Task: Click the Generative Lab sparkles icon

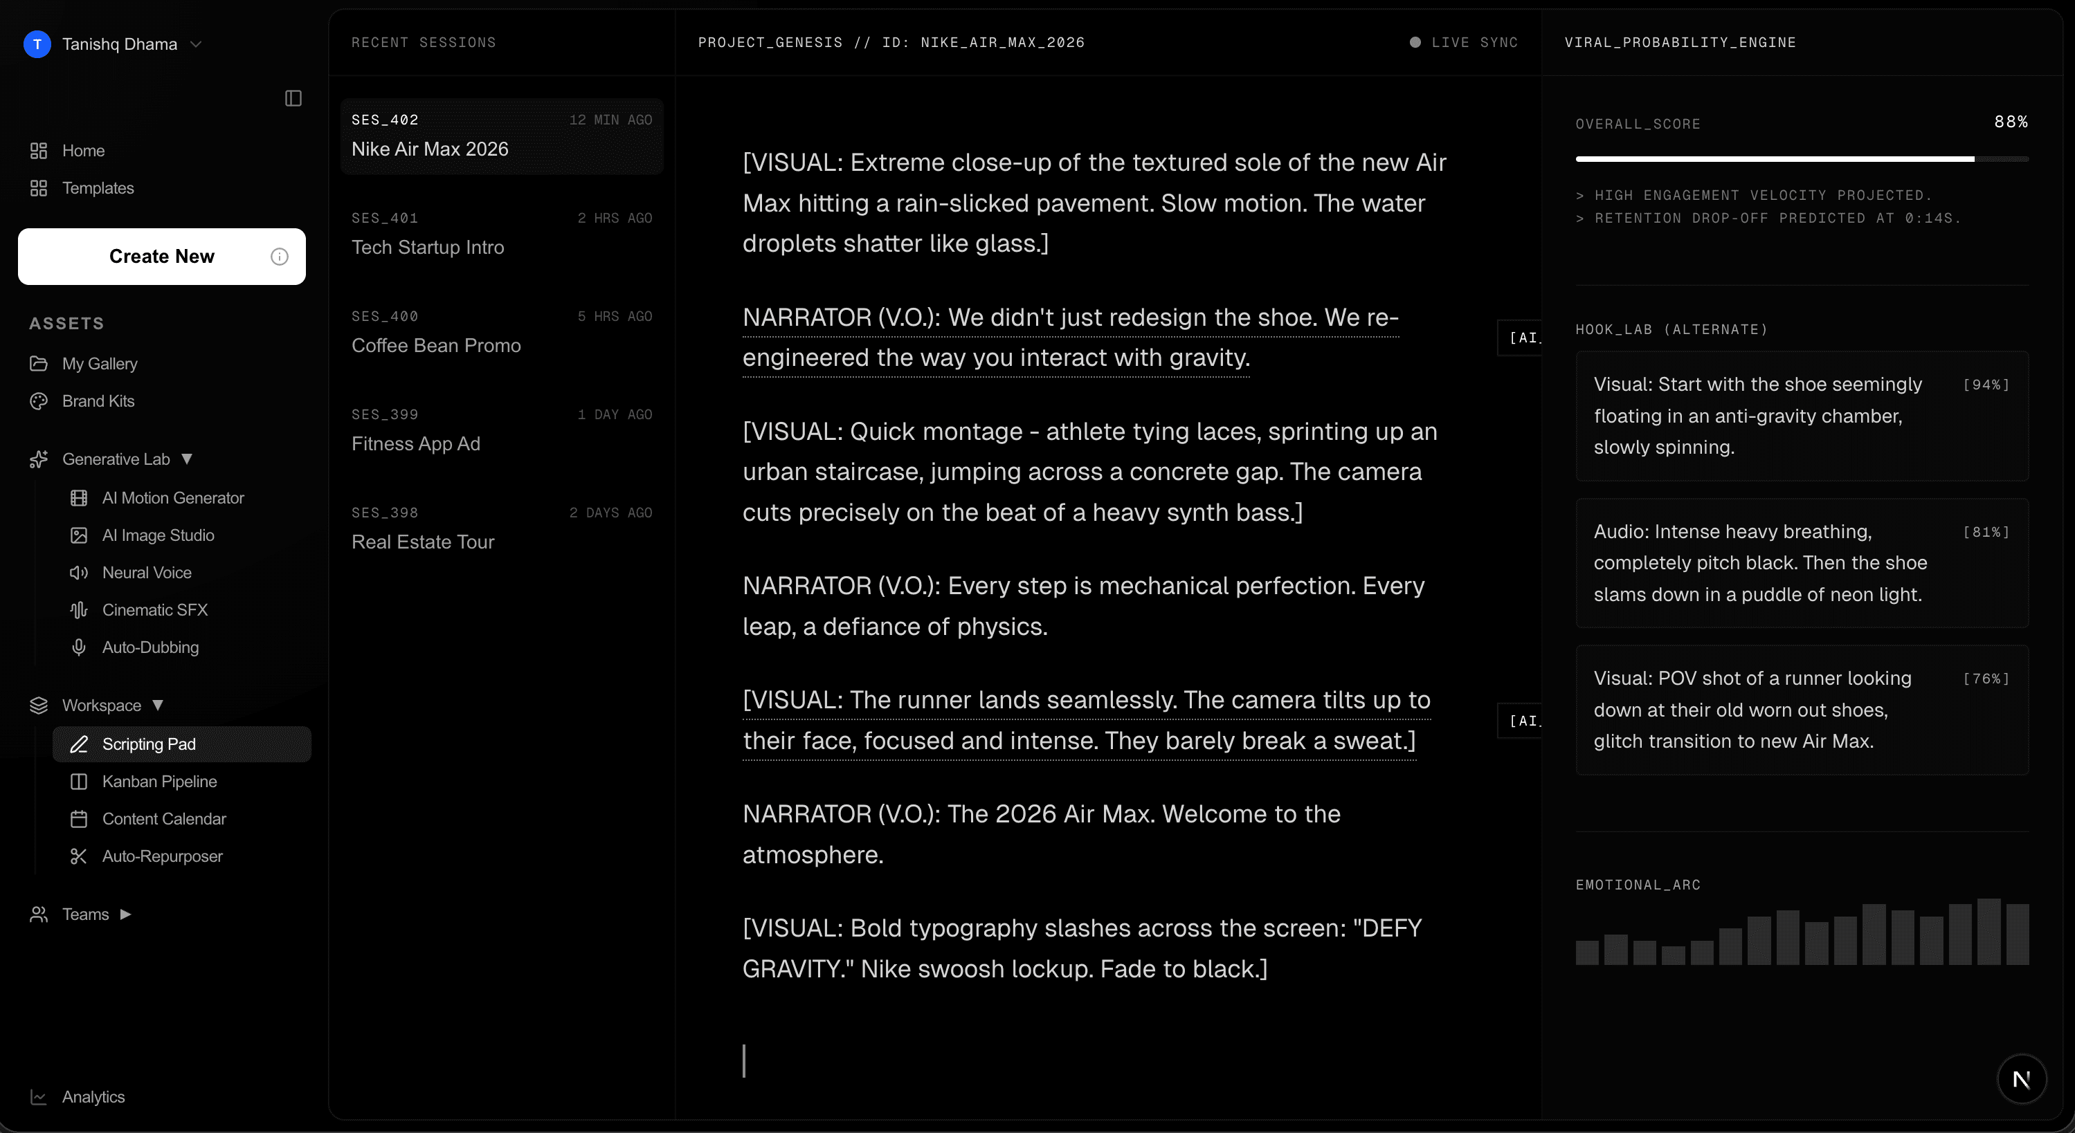Action: 39,459
